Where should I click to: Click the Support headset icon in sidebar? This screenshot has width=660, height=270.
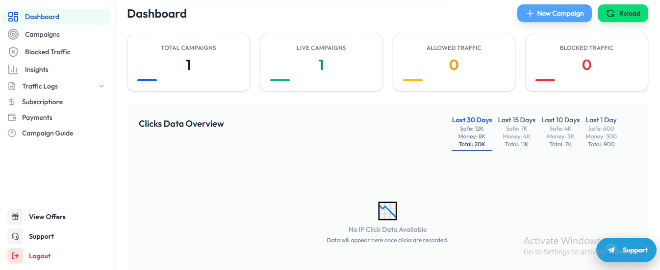tap(15, 236)
